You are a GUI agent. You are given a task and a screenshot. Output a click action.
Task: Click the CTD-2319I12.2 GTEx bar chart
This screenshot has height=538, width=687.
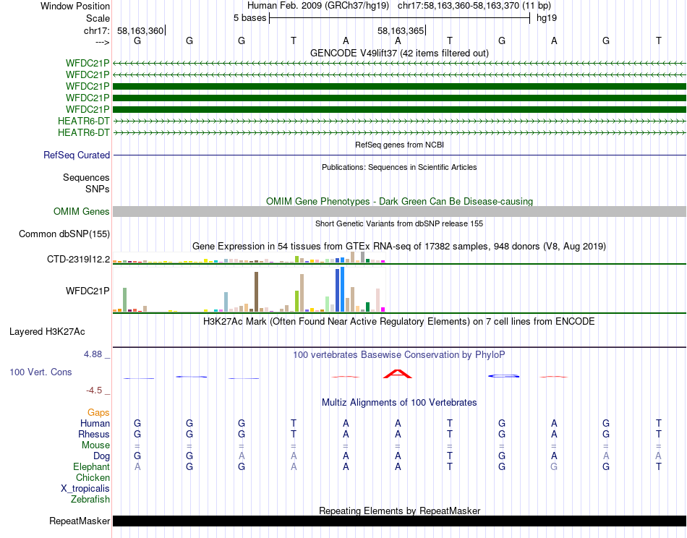tap(249, 257)
